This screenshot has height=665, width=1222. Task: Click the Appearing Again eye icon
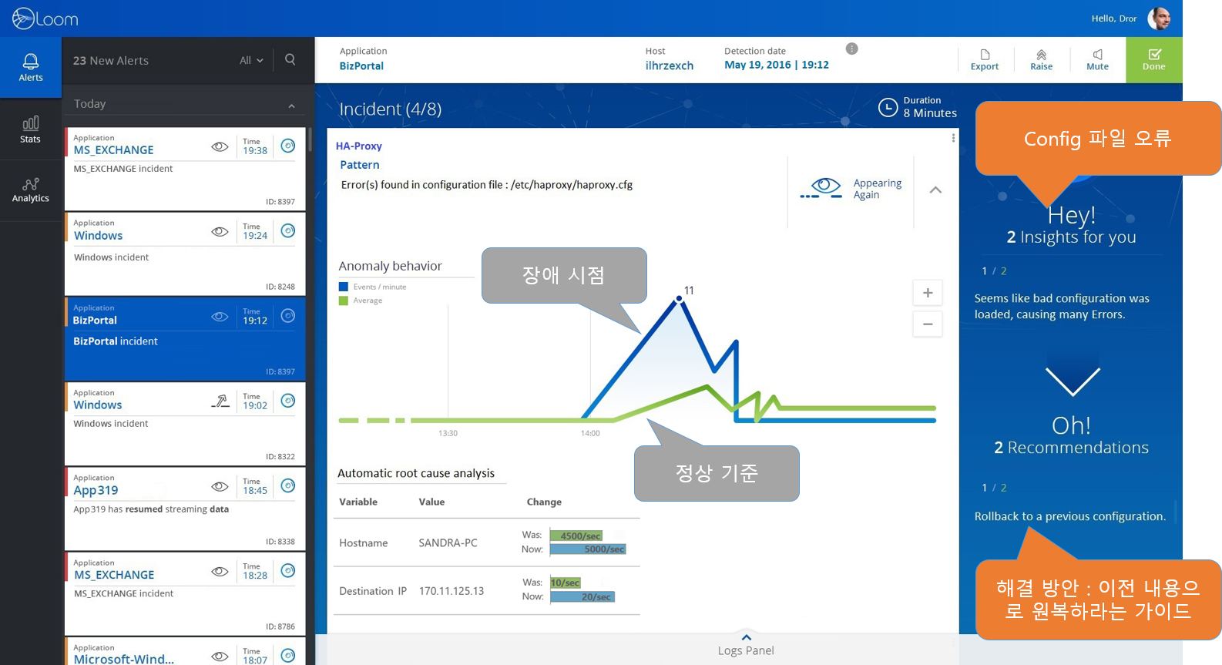click(x=821, y=188)
